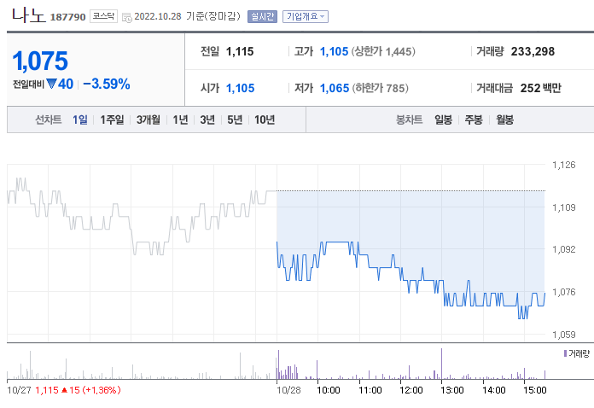
Task: Click the 전일 value 1,115
Action: pyautogui.click(x=240, y=51)
